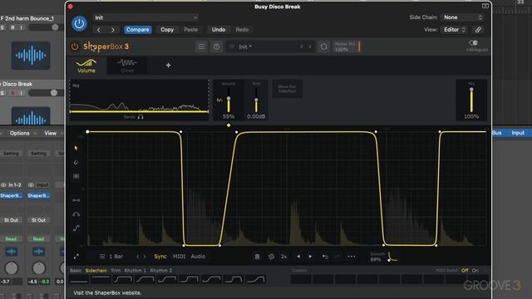Click St Out output on second channel
The width and height of the screenshot is (532, 299).
38,220
